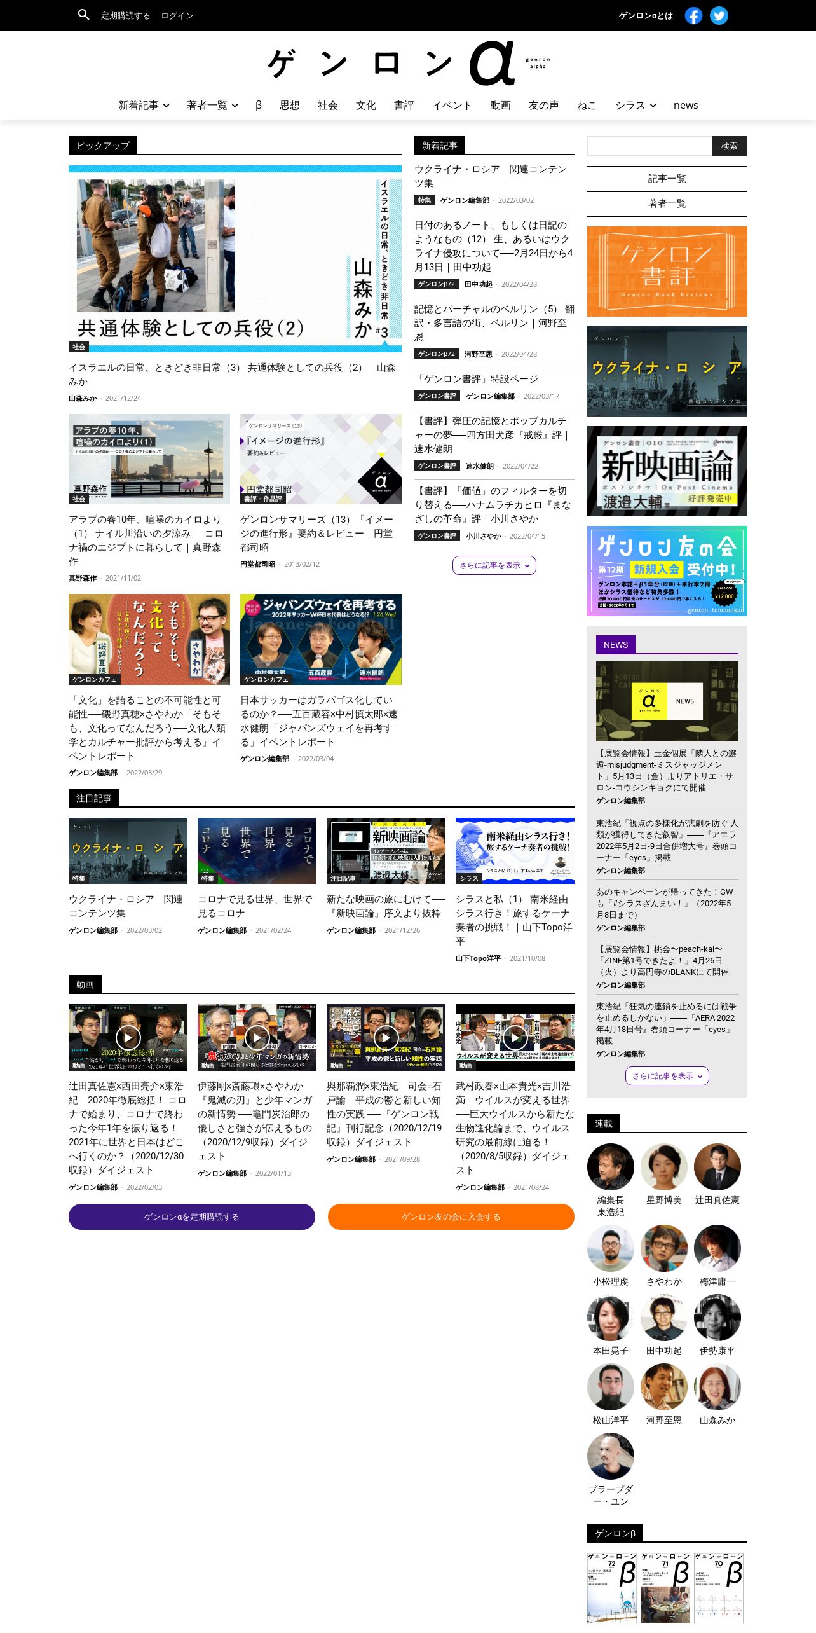
Task: Click the ゲンロンα site logo
Action: click(408, 63)
